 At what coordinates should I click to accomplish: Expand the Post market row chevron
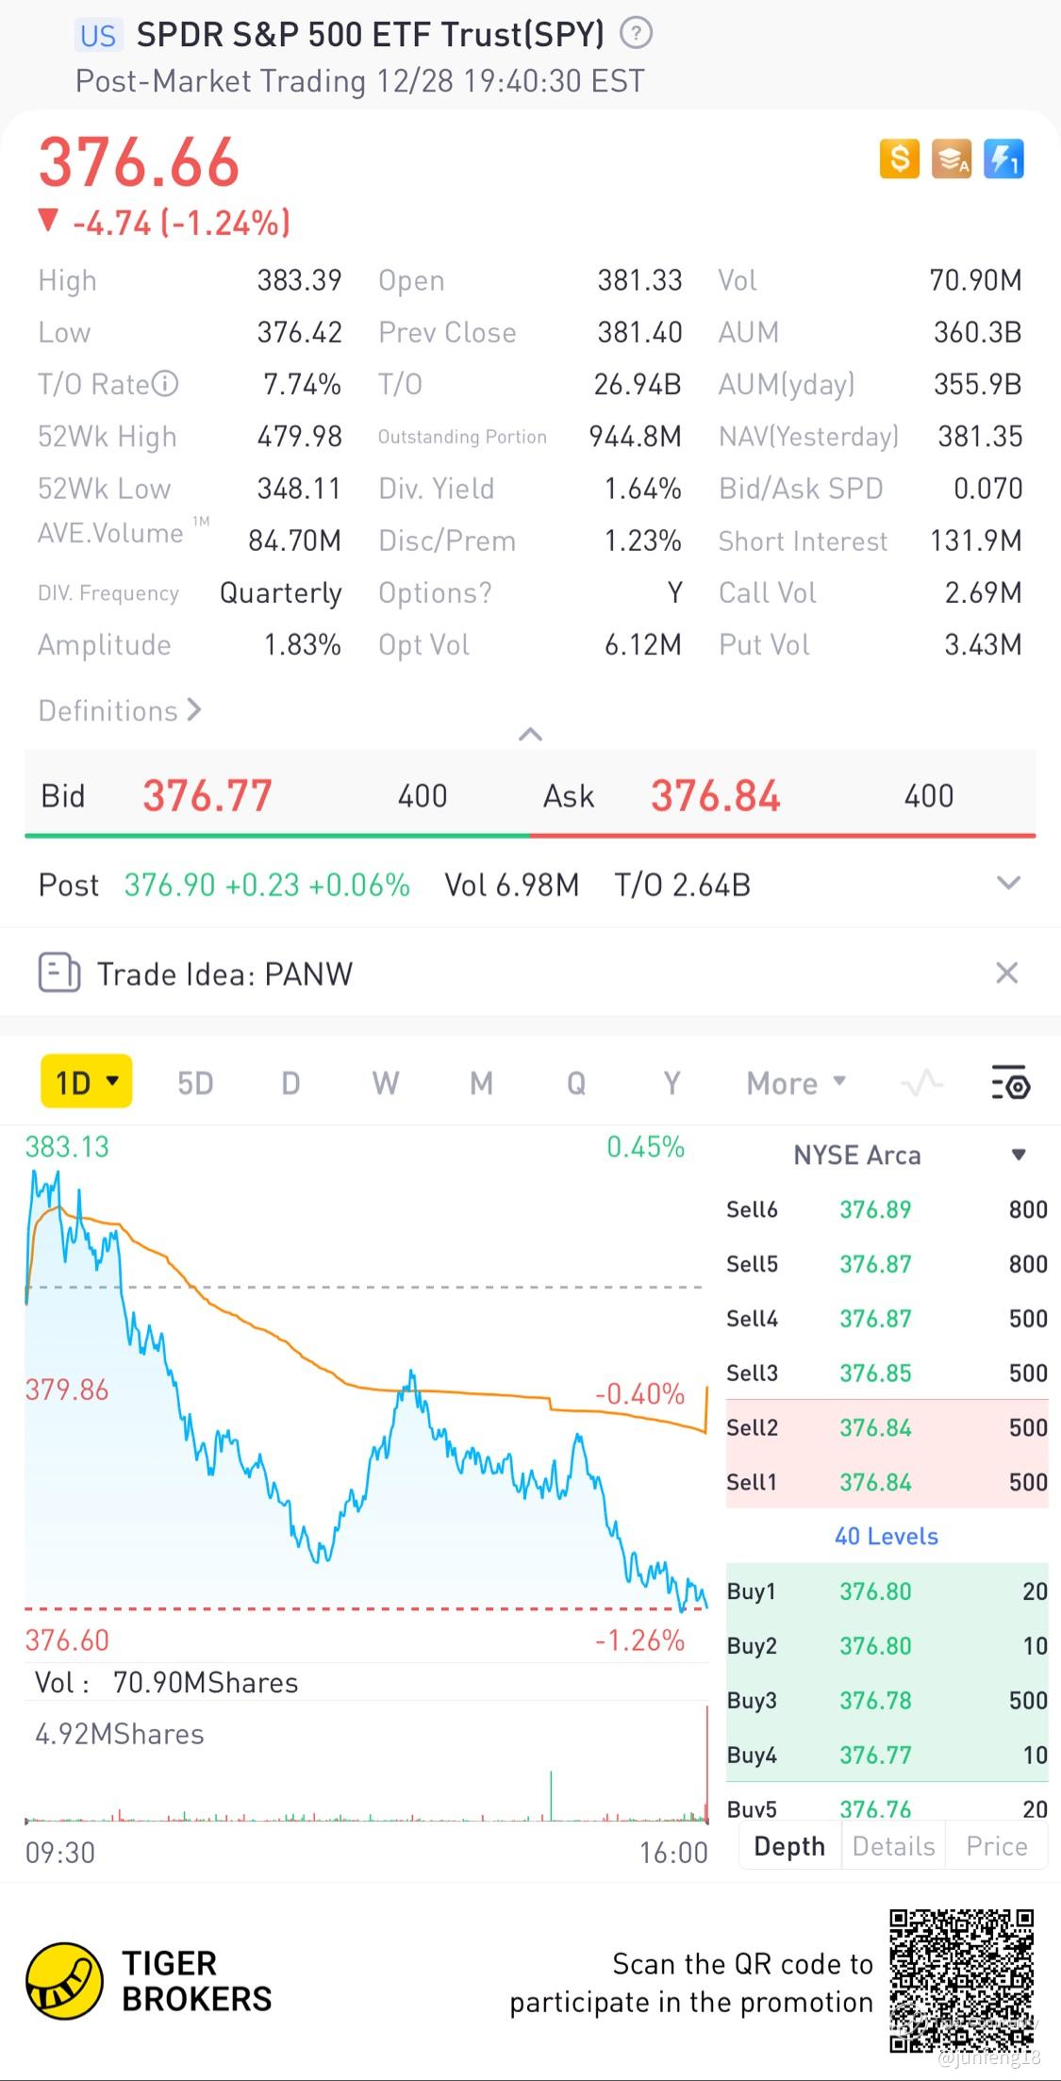pos(1008,884)
